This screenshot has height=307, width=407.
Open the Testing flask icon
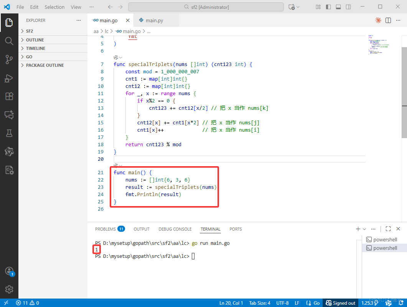9,133
